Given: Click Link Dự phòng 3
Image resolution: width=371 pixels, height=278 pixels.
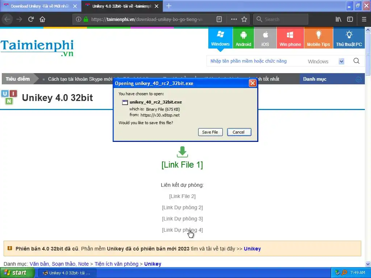Looking at the screenshot, I should [x=182, y=219].
